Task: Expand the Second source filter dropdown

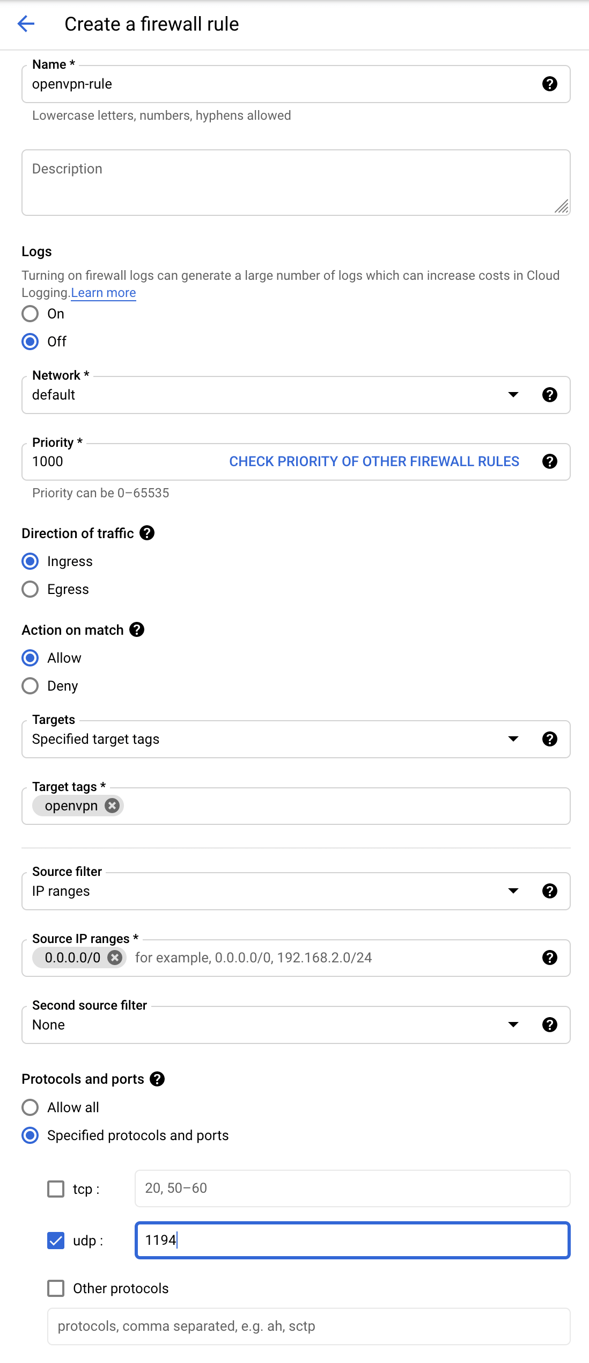Action: click(x=513, y=1025)
